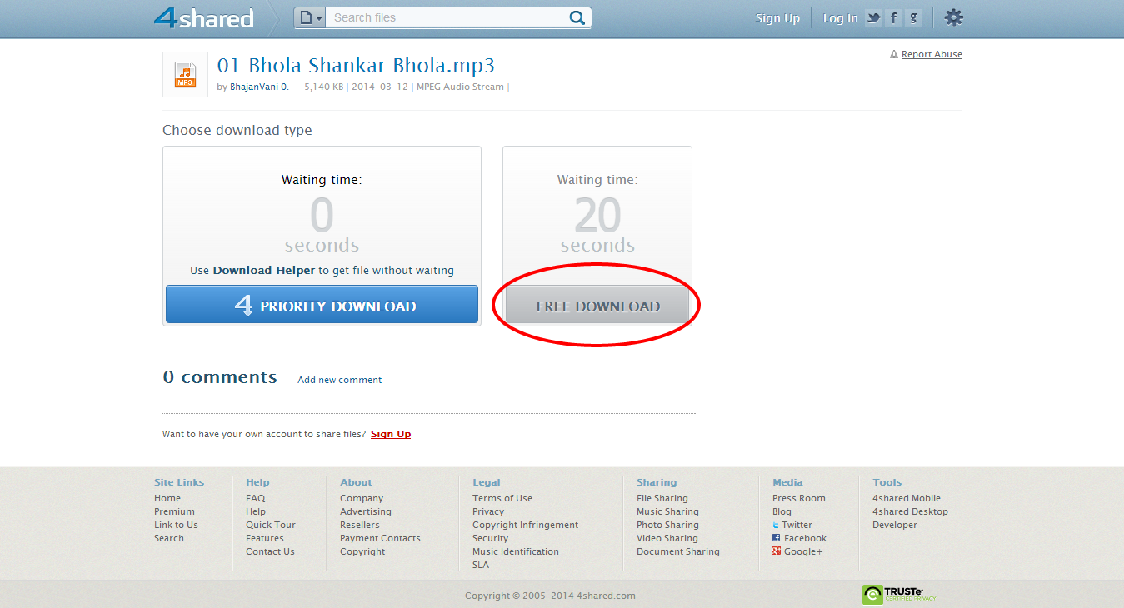Open Press Room link
The height and width of the screenshot is (608, 1124).
799,498
